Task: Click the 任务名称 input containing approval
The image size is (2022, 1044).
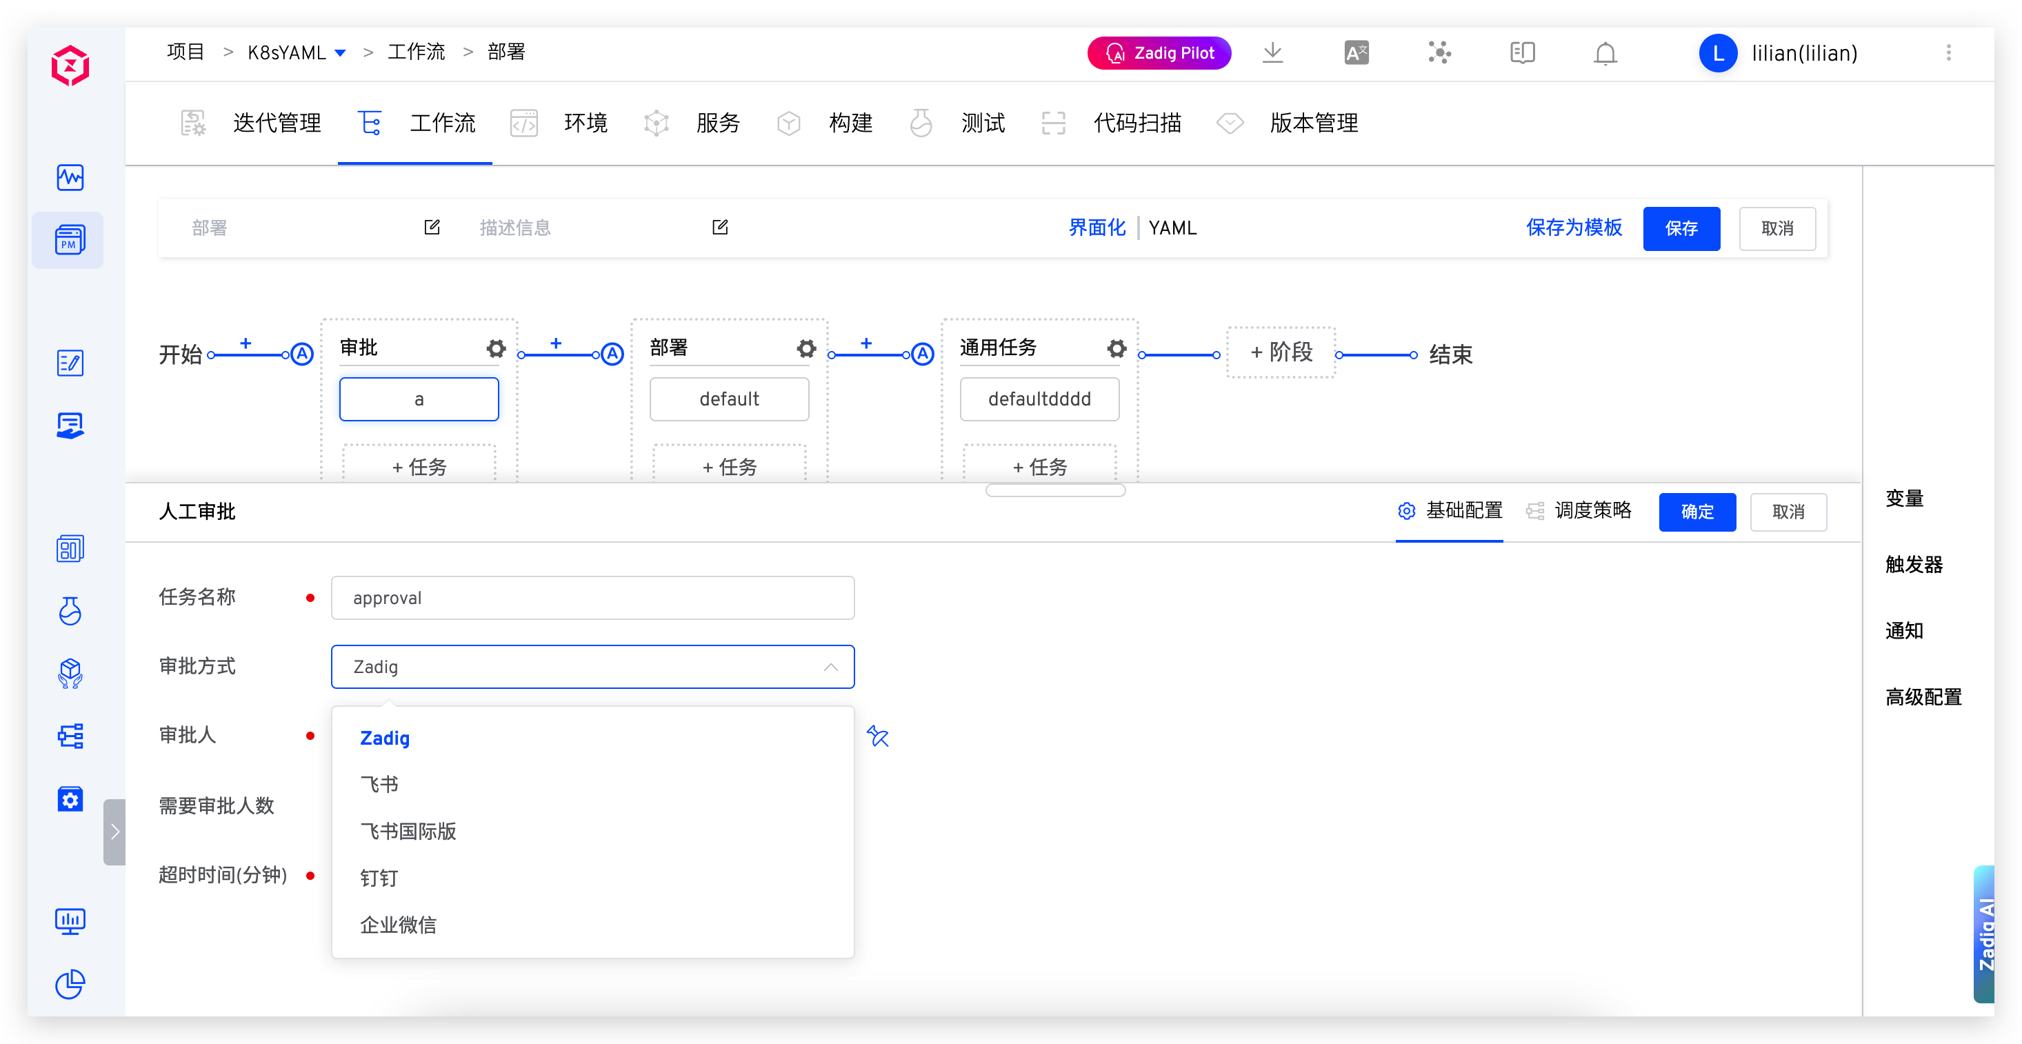Action: pos(592,597)
